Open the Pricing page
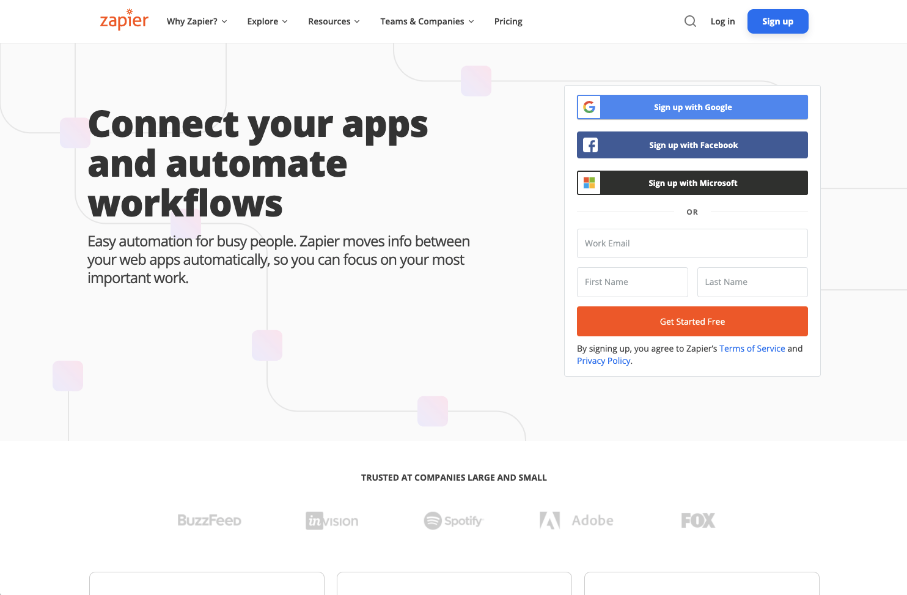907x595 pixels. point(508,21)
